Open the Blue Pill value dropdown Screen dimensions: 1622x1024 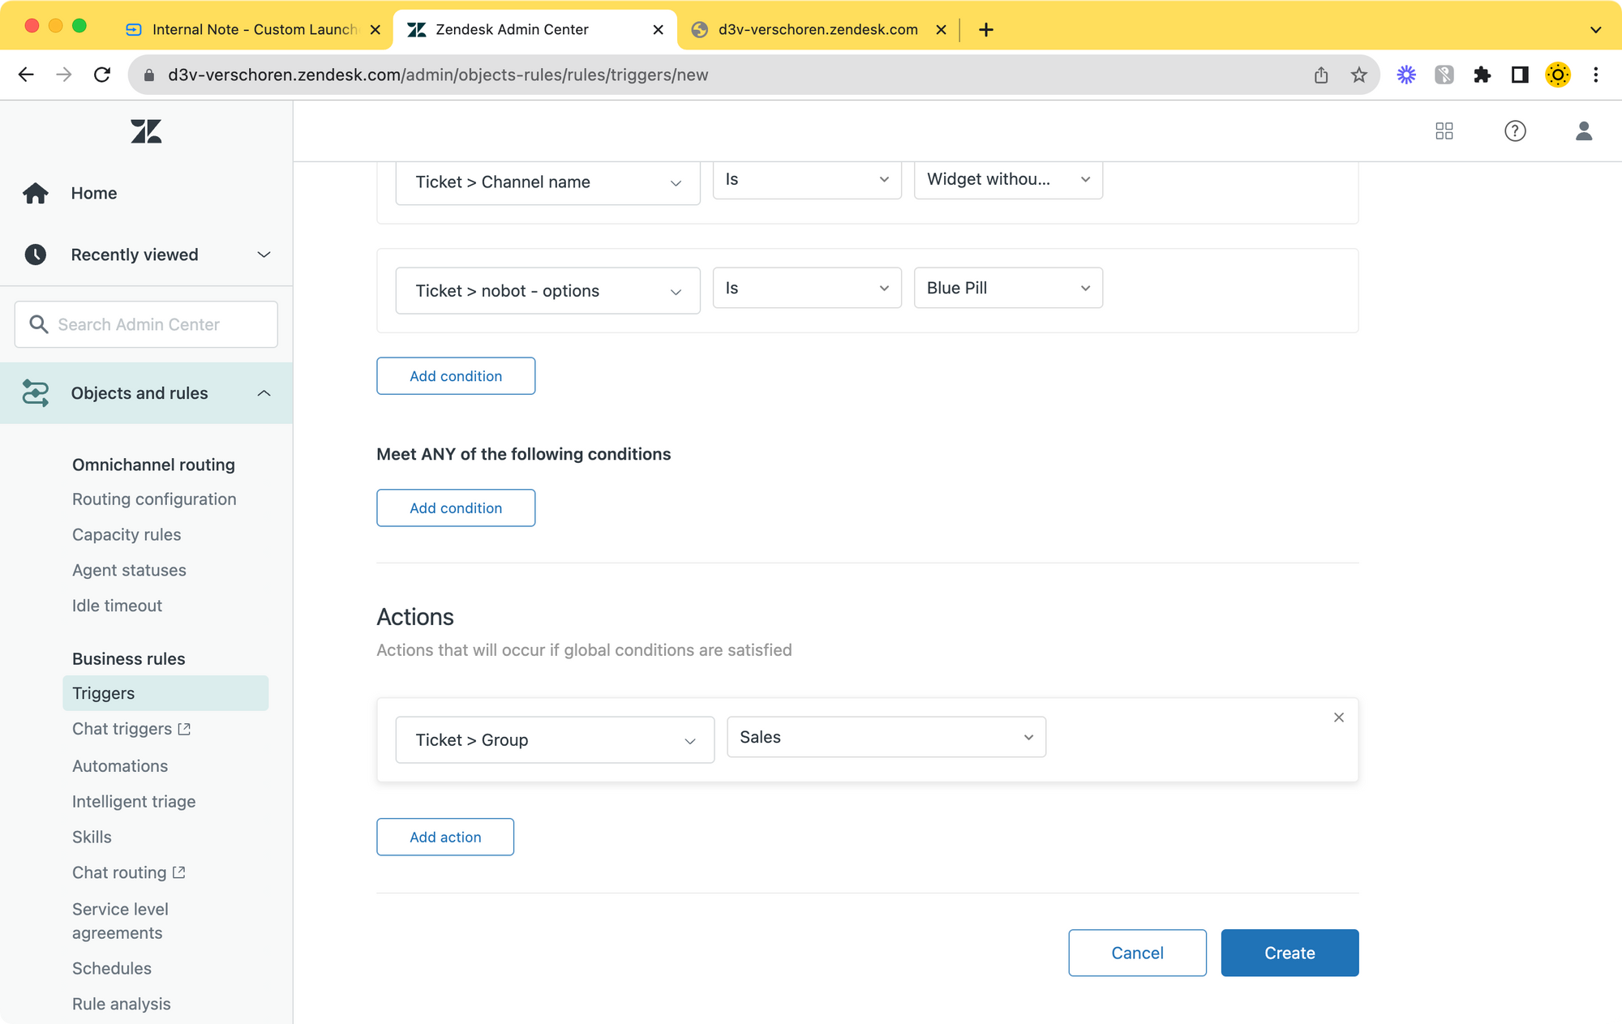coord(1007,288)
